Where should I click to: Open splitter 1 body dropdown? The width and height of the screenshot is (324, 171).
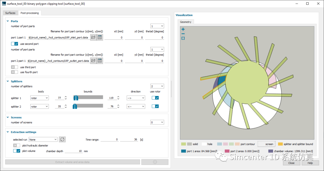point(39,98)
